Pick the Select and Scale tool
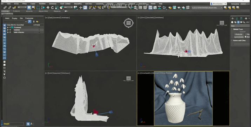The image size is (251, 127). (x=57, y=7)
